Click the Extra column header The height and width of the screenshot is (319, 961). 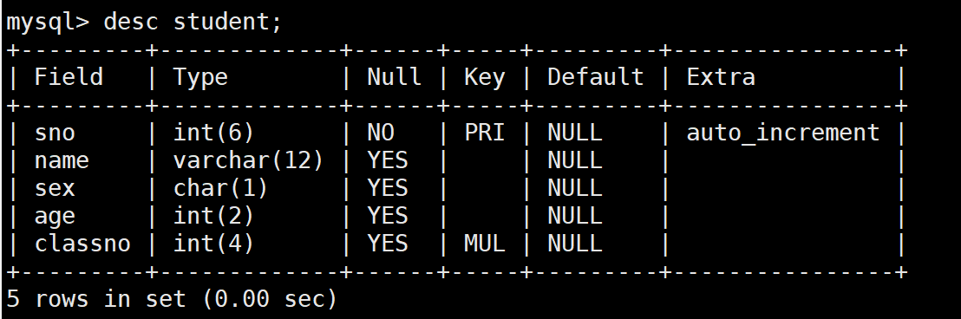[721, 77]
